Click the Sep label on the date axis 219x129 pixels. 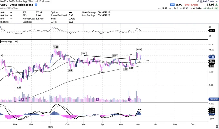193,124
